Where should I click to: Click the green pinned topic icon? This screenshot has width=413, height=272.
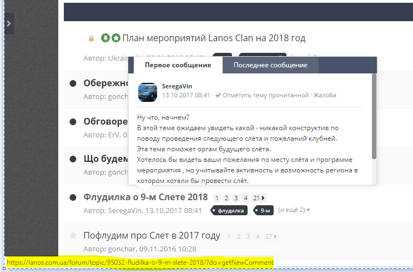105,38
